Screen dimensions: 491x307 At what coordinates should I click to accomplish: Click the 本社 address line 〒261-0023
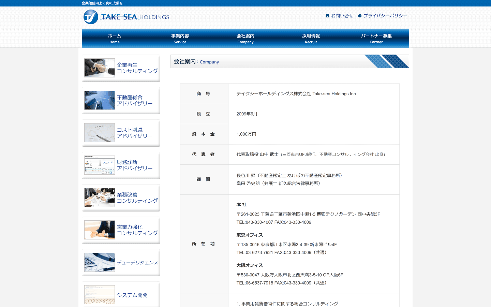308,214
